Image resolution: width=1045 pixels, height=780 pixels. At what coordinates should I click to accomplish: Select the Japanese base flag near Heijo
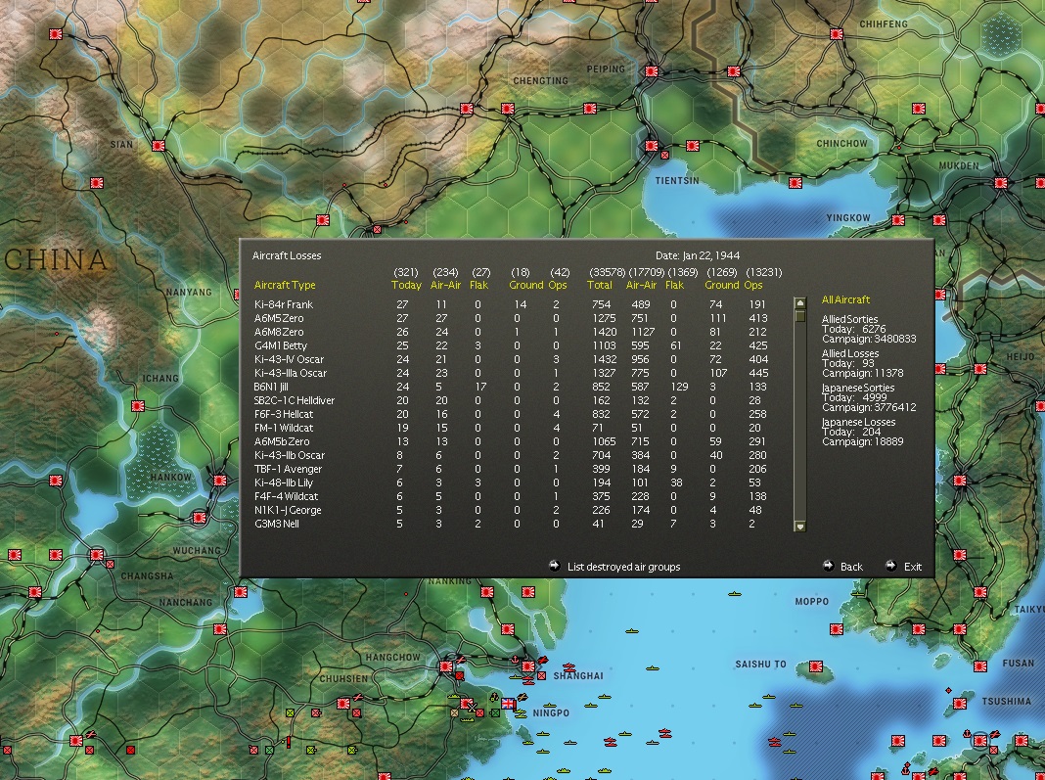click(980, 368)
